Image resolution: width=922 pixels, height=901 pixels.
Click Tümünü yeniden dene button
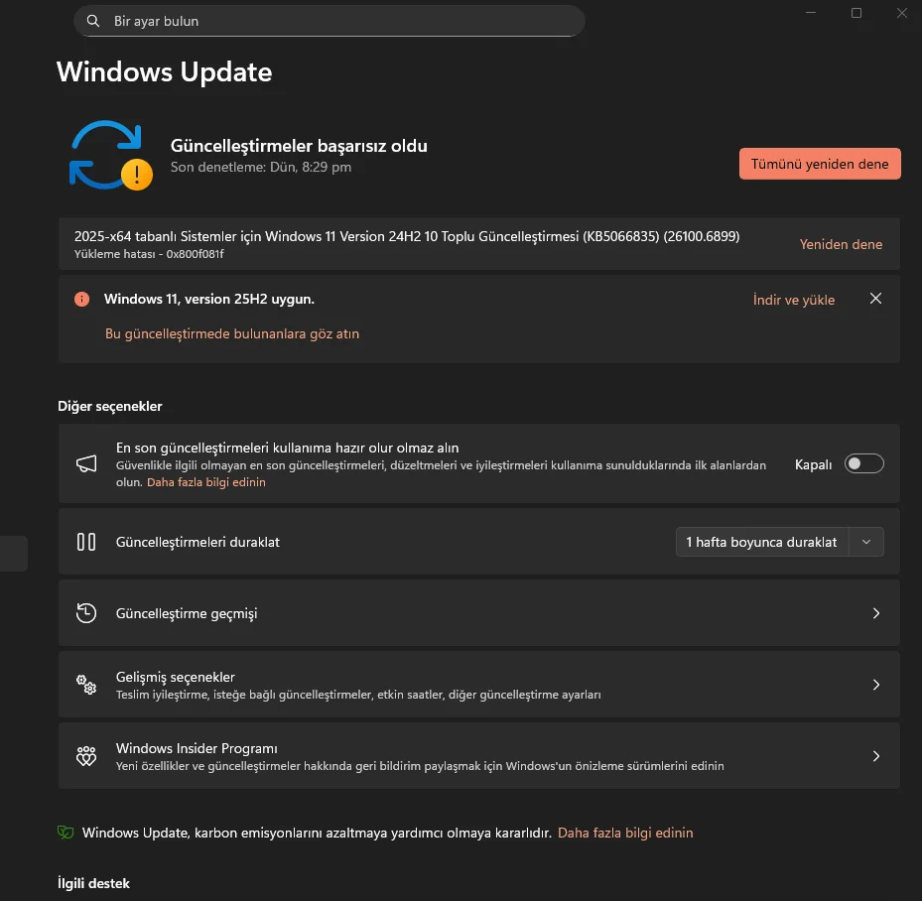click(820, 164)
